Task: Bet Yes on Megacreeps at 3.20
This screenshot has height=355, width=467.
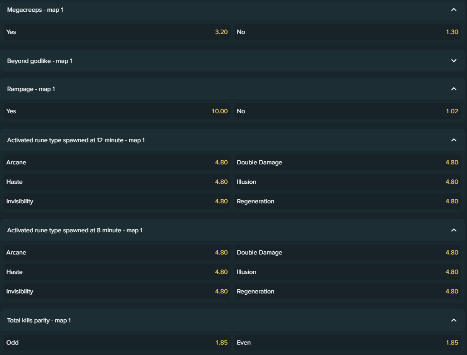Action: click(117, 32)
